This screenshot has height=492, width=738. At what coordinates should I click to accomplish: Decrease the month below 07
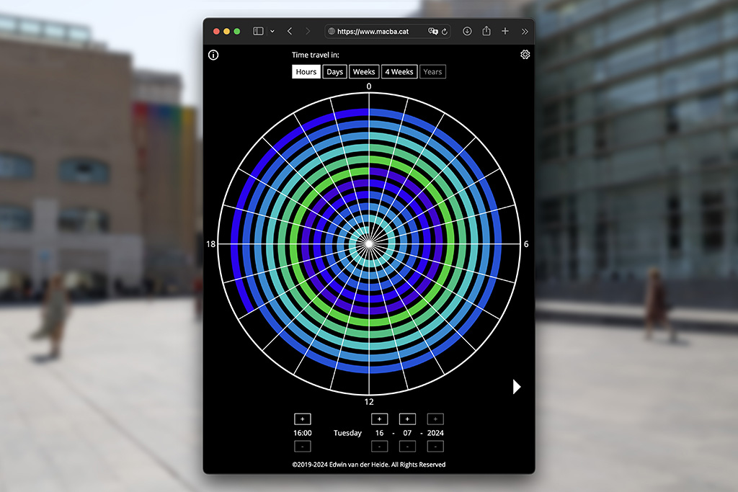407,447
